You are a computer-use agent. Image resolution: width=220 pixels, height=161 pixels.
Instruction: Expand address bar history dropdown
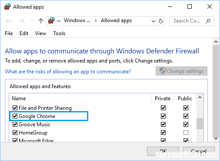coord(153,21)
